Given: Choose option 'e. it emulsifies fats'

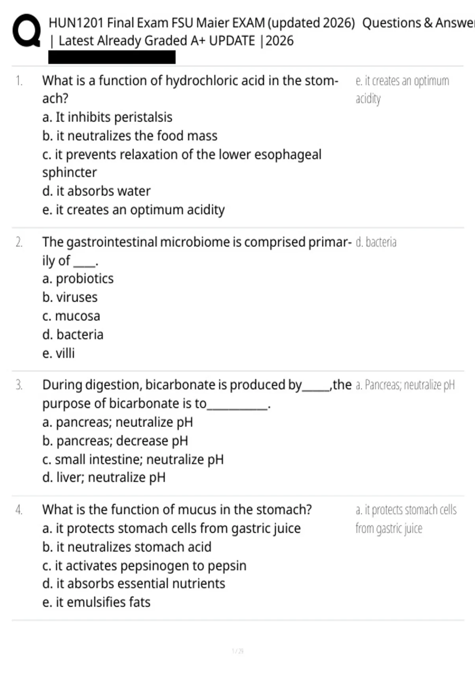Looking at the screenshot, I should pos(96,602).
